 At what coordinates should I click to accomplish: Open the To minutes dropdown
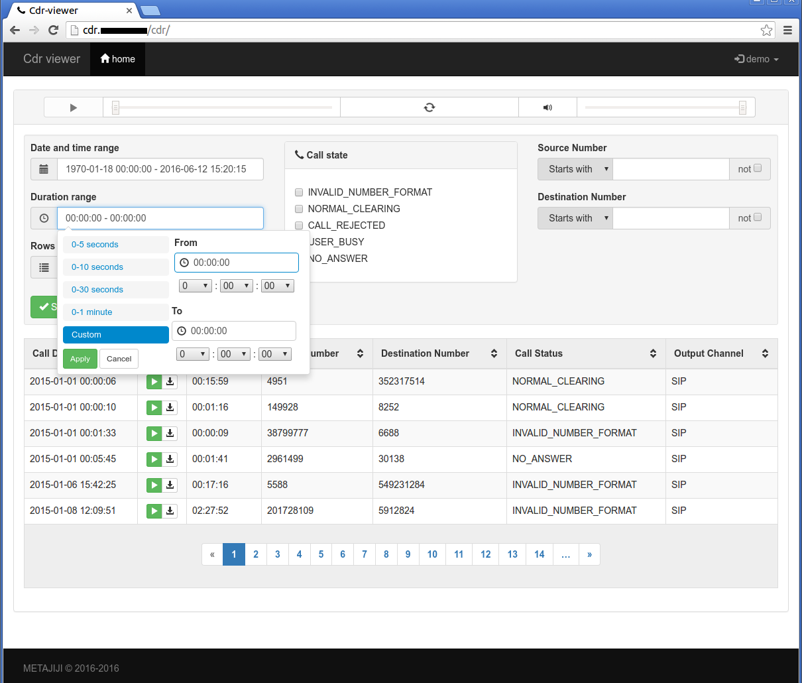tap(234, 354)
